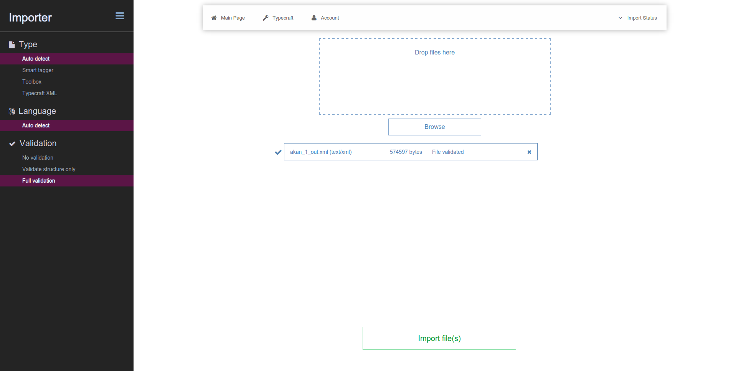Click the Browse button
Image resolution: width=736 pixels, height=371 pixels.
pos(435,127)
